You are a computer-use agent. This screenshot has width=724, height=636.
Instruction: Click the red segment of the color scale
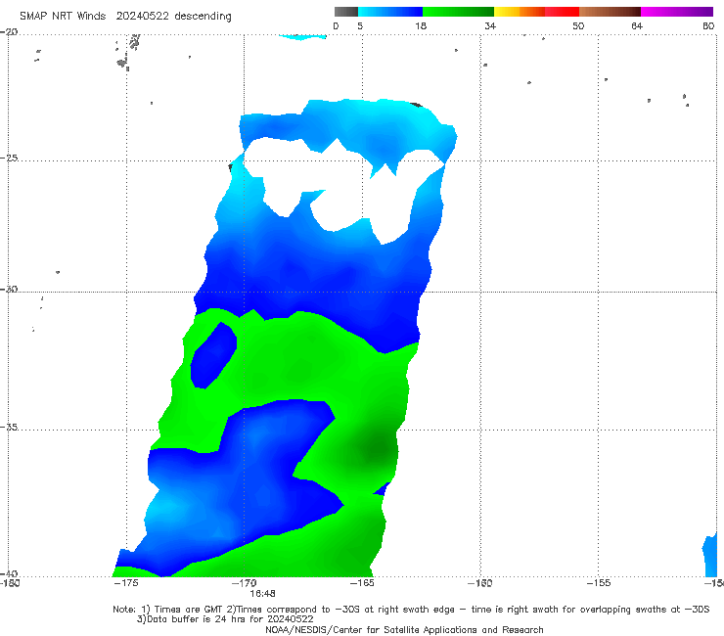pyautogui.click(x=562, y=12)
